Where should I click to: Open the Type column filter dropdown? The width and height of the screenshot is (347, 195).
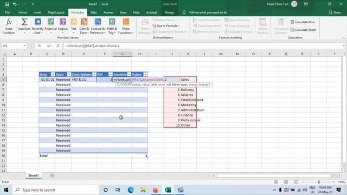69,75
